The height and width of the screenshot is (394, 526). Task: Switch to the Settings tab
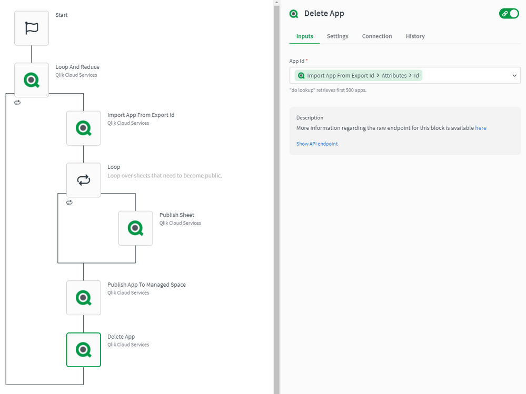point(338,36)
